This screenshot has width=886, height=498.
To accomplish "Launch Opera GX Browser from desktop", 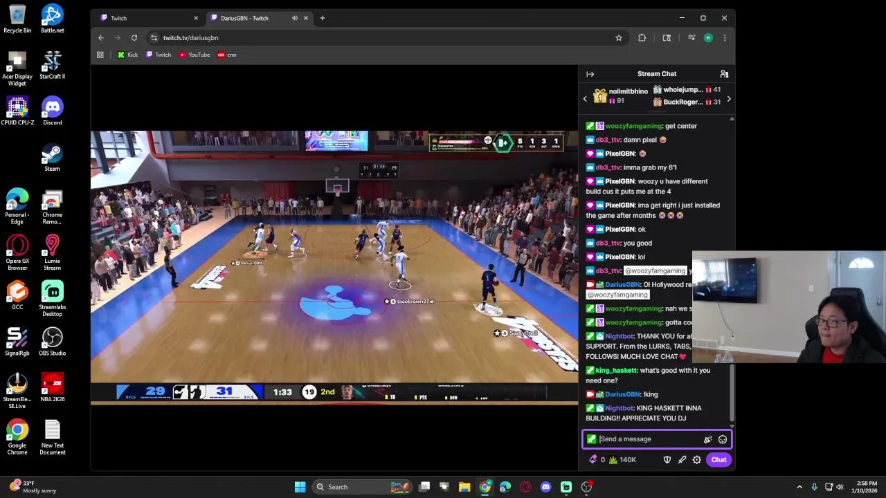I will (17, 253).
